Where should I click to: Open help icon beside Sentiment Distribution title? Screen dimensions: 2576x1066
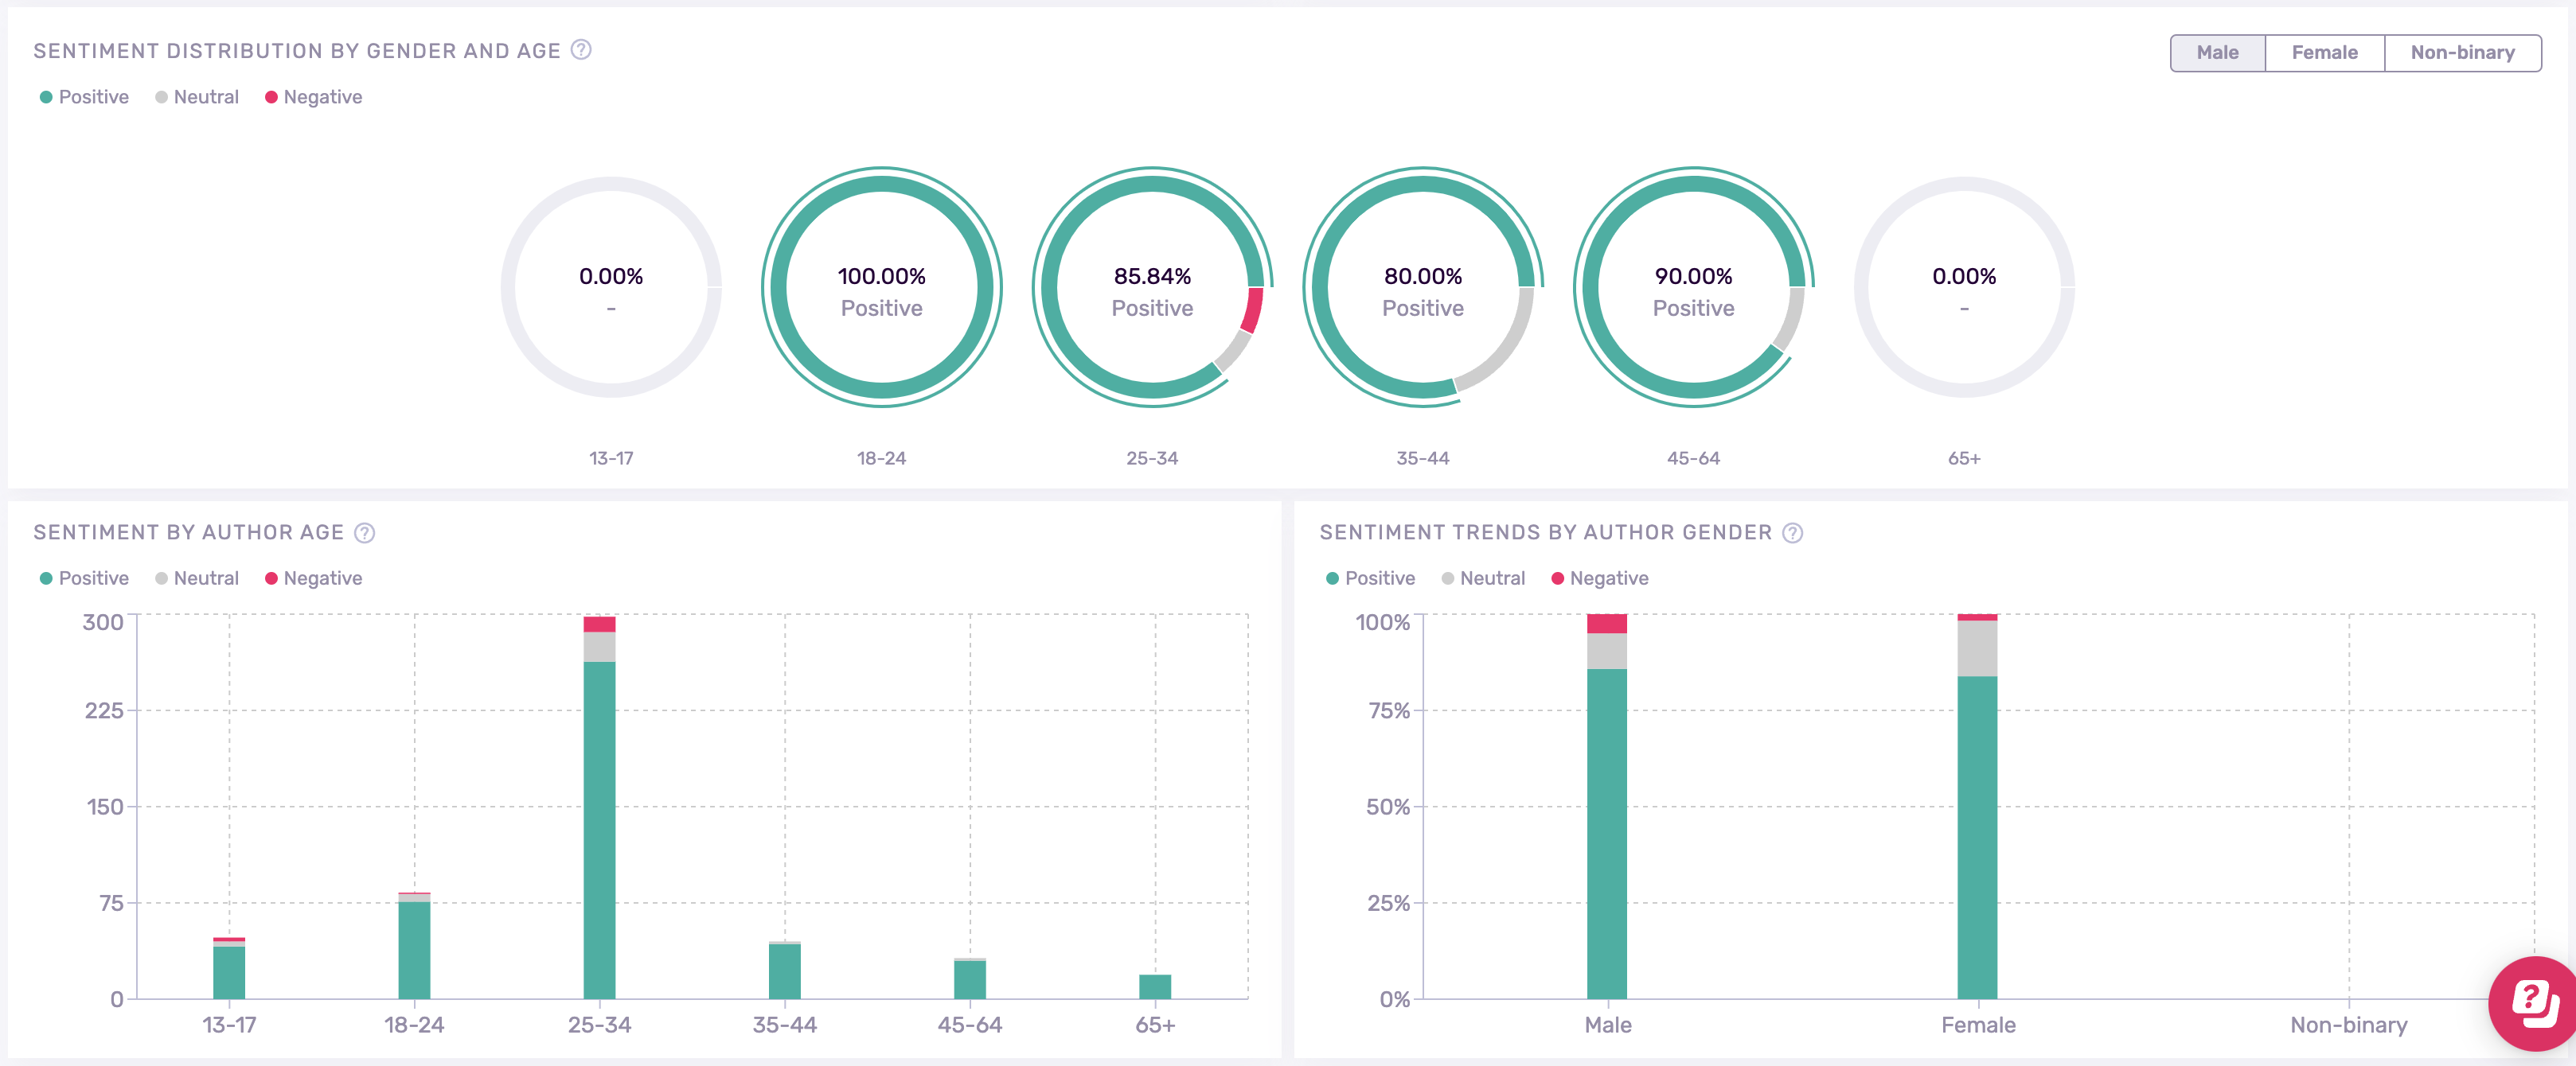[581, 50]
